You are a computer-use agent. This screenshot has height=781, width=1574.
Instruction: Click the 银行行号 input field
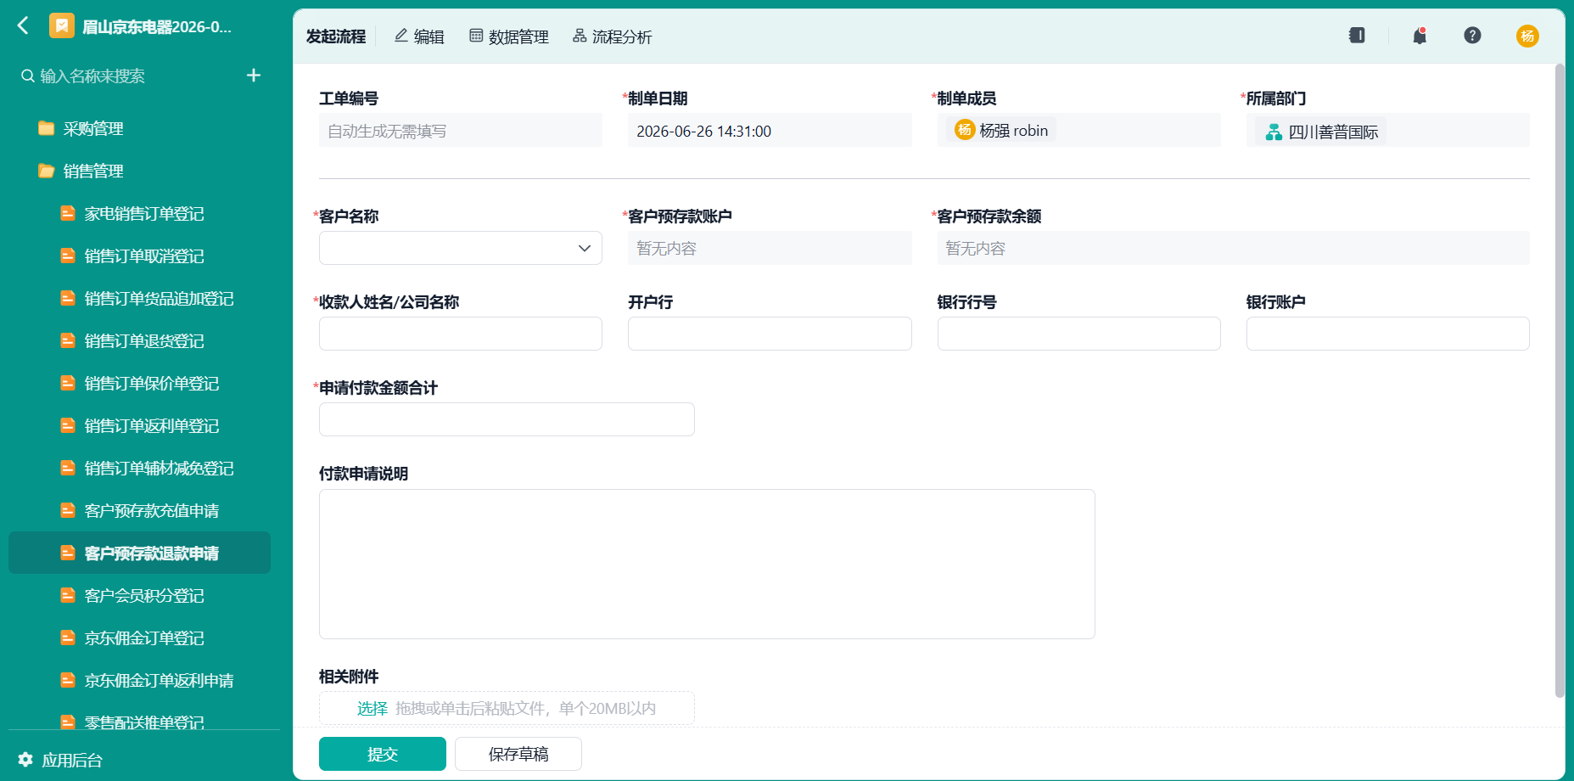1078,334
